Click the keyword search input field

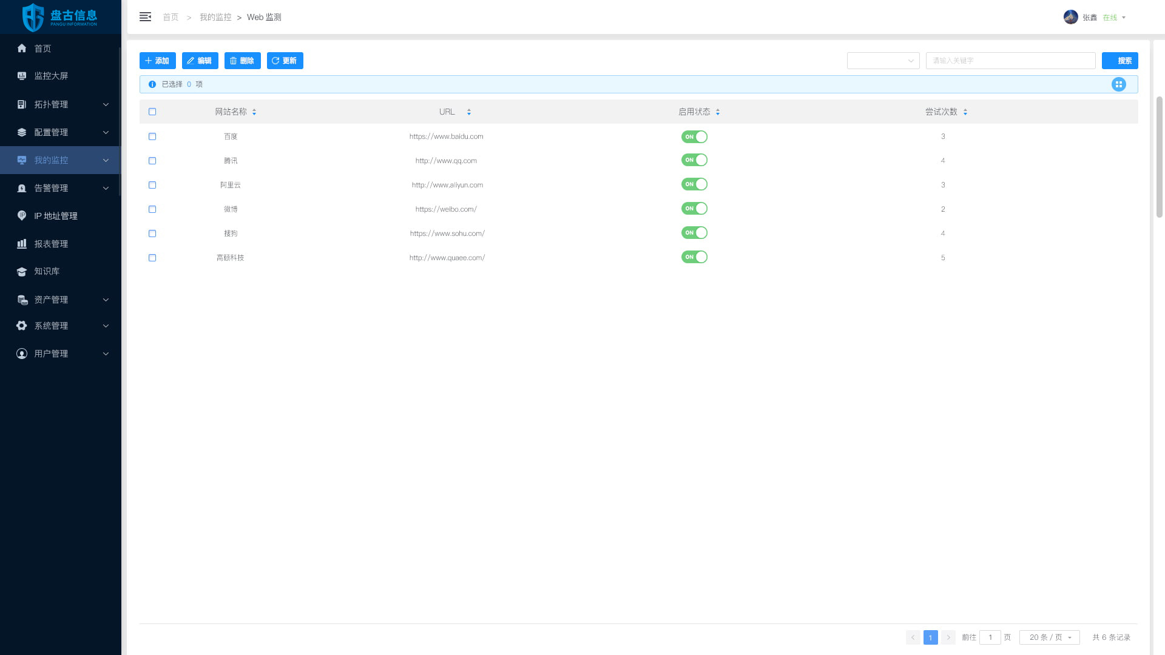tap(1010, 61)
